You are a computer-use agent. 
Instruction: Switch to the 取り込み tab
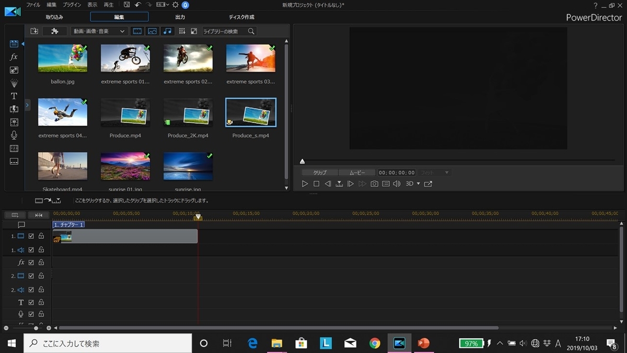point(54,17)
